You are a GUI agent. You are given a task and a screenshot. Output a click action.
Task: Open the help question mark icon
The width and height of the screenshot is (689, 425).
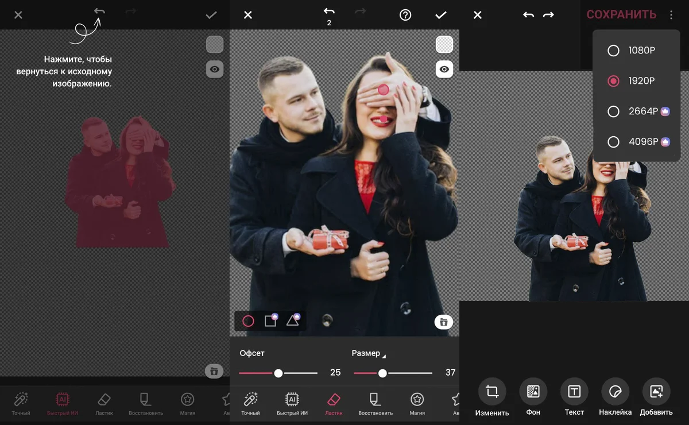pos(405,15)
